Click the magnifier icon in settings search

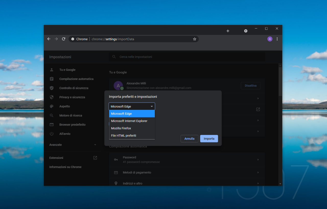pos(114,57)
